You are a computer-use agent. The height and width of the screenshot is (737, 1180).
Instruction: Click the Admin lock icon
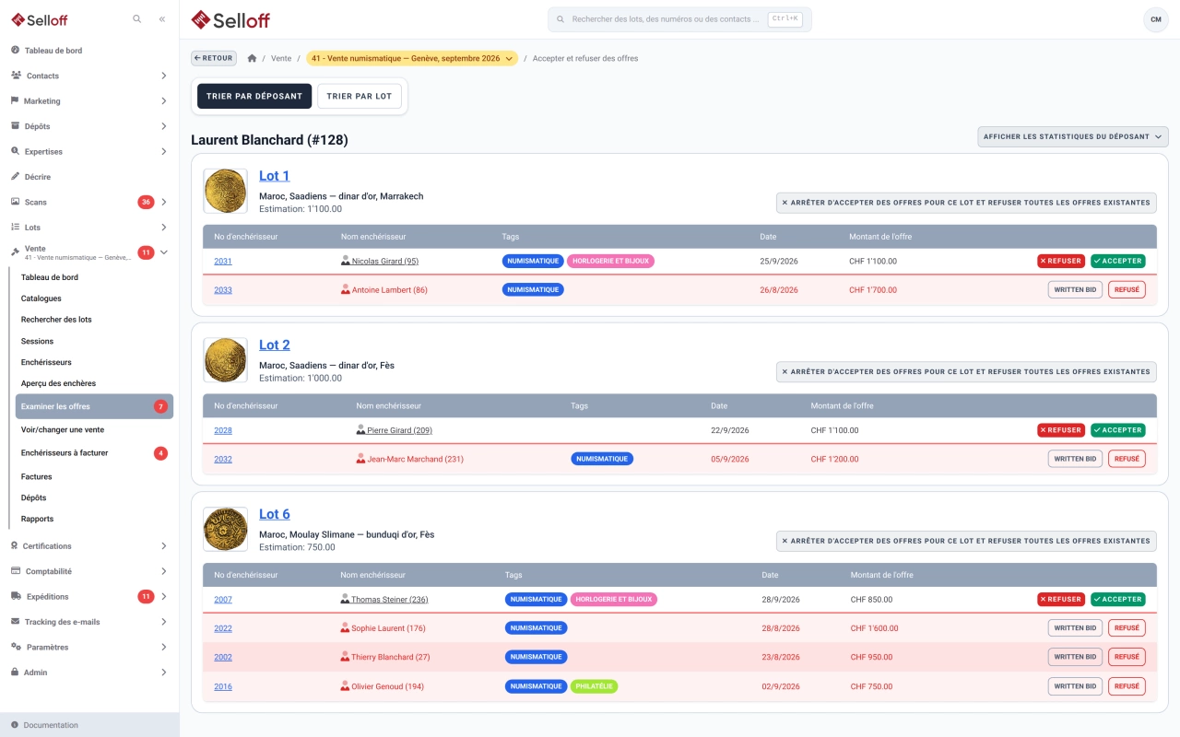tap(15, 672)
